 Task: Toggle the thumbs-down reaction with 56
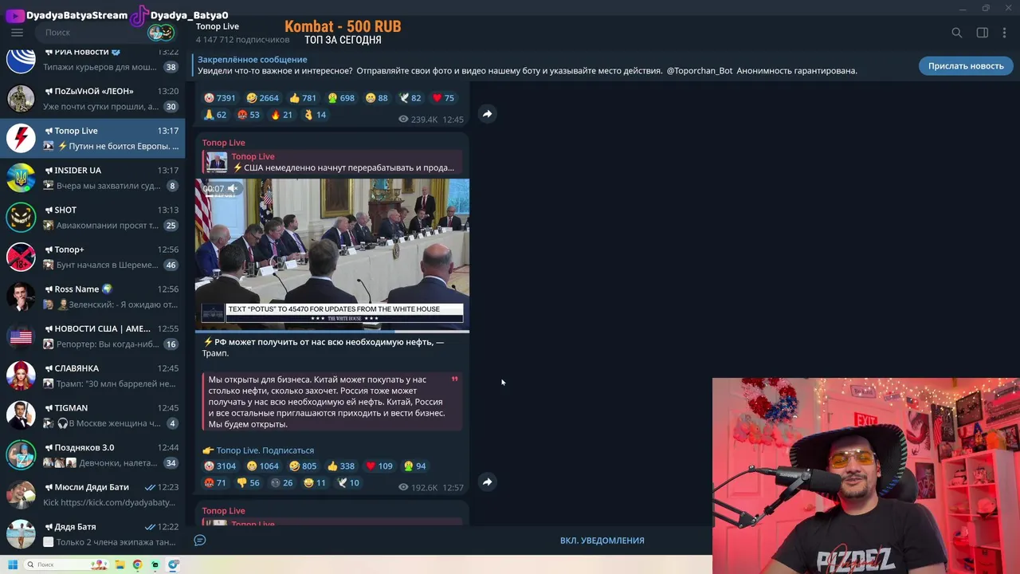[249, 483]
